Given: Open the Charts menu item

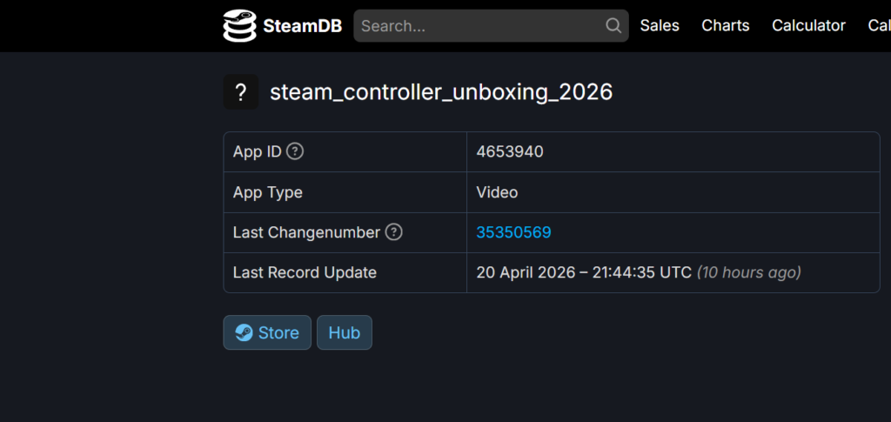Looking at the screenshot, I should [x=725, y=25].
